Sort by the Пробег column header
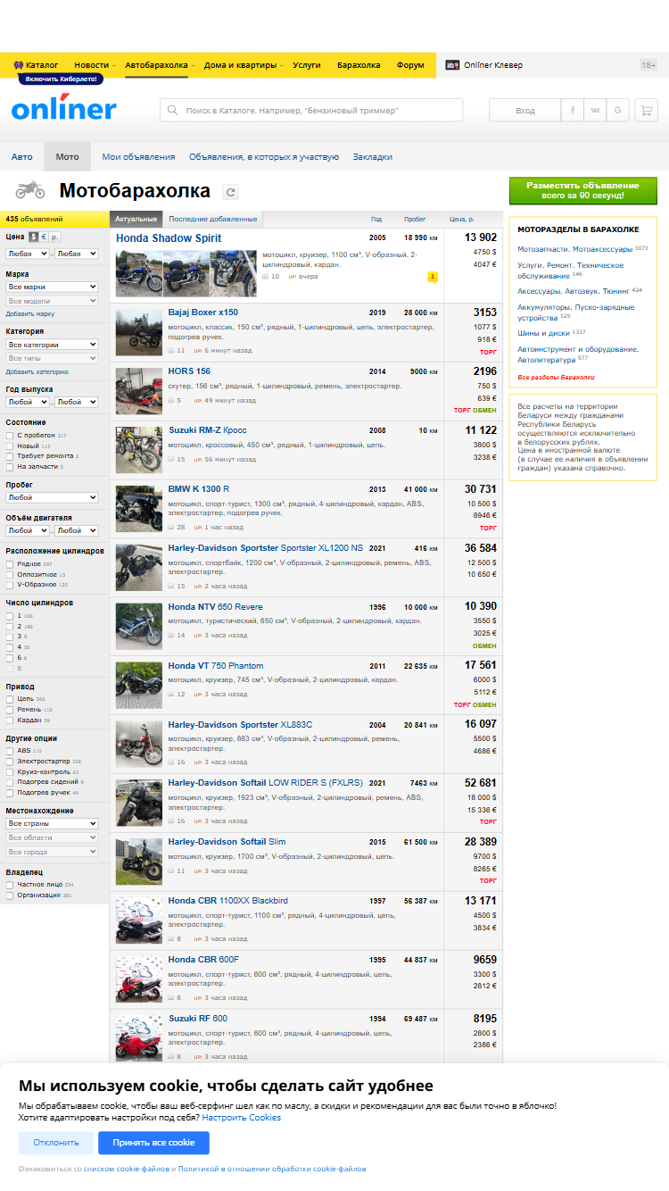 point(414,219)
